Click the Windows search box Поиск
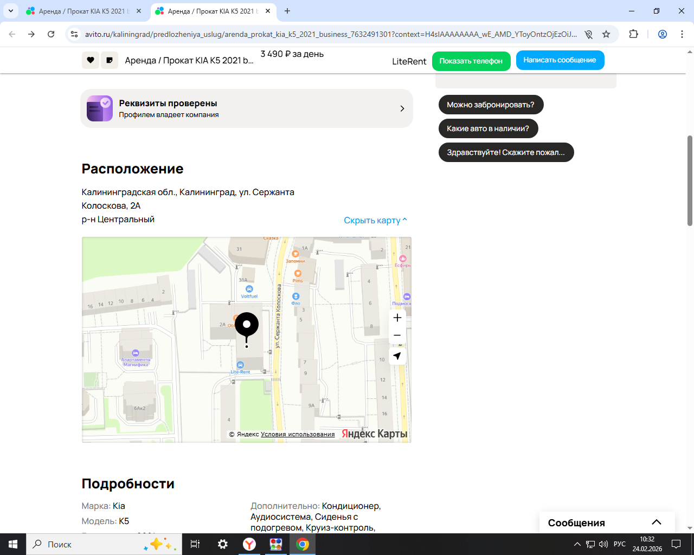694x555 pixels. coord(104,544)
